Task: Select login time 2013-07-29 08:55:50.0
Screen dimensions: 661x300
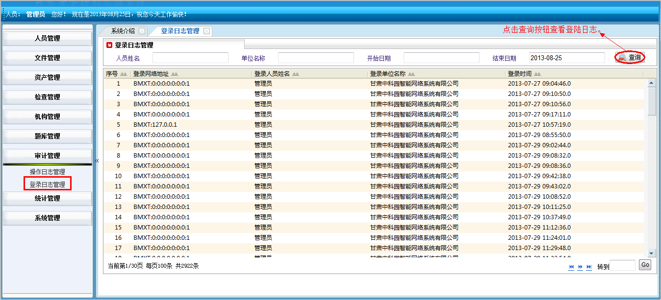Action: point(539,135)
